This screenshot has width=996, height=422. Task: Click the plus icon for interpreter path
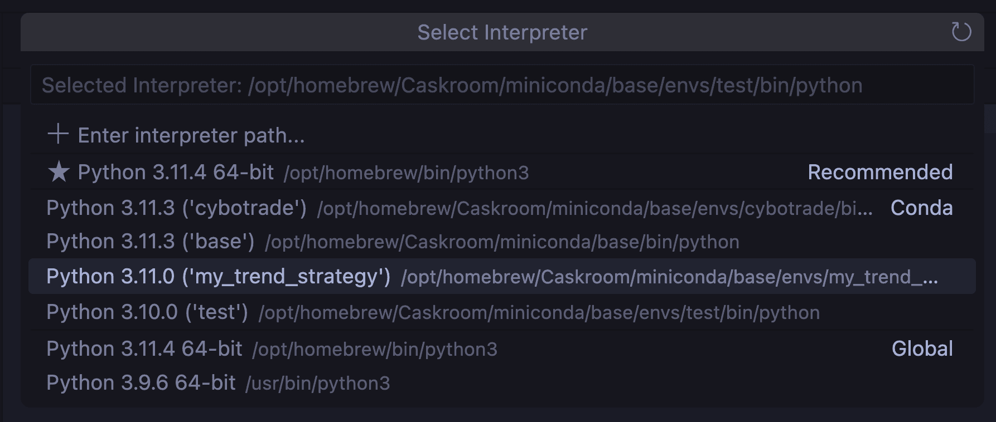(x=58, y=135)
